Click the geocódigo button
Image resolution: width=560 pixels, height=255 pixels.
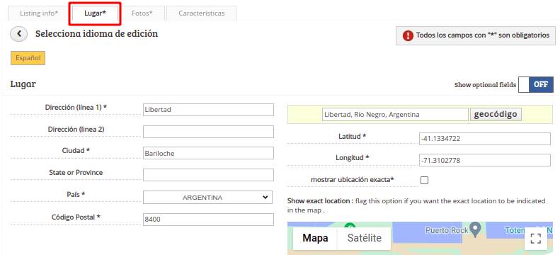coord(496,114)
